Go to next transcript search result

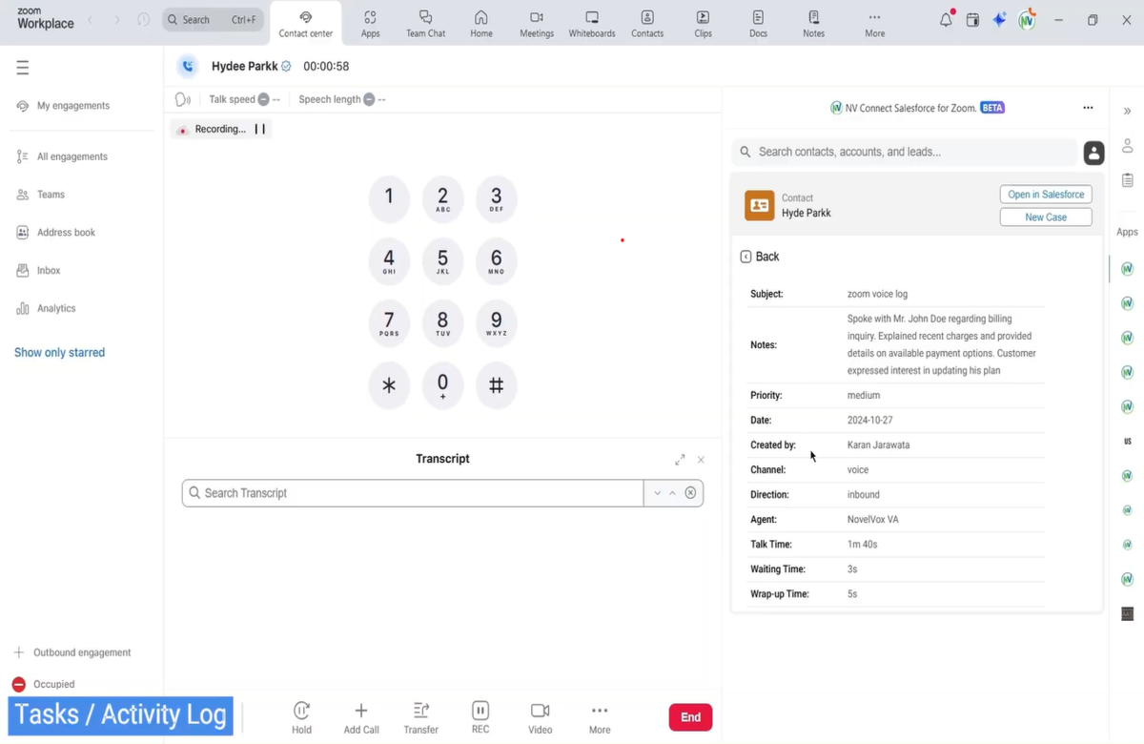(657, 493)
